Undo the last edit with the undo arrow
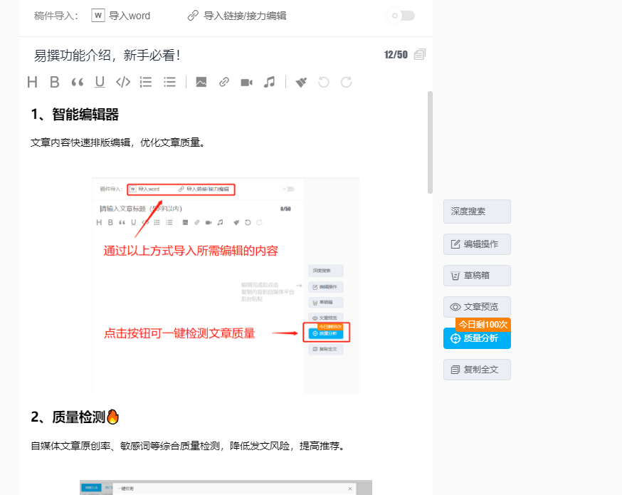The height and width of the screenshot is (495, 622). point(322,82)
